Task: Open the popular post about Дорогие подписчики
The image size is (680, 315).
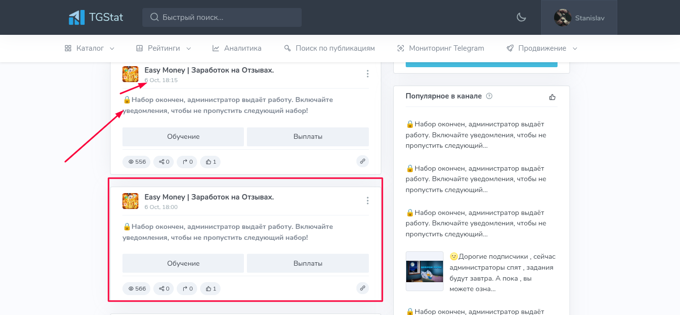Action: click(503, 273)
